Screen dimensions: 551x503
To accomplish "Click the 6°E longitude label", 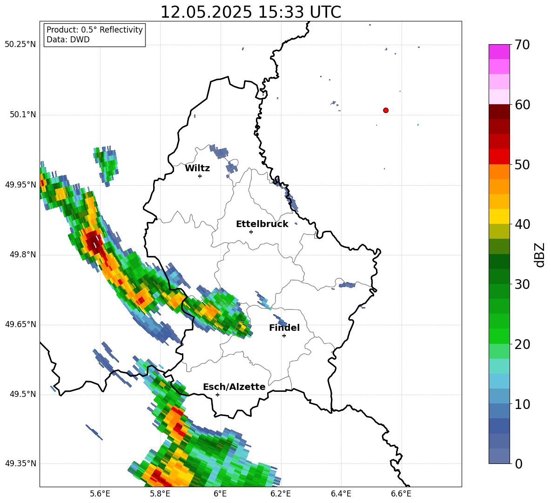I will 220,494.
